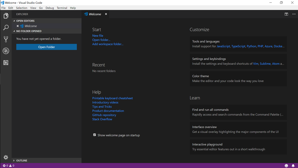Click the split editor icon
The width and height of the screenshot is (298, 168).
[x=286, y=14]
